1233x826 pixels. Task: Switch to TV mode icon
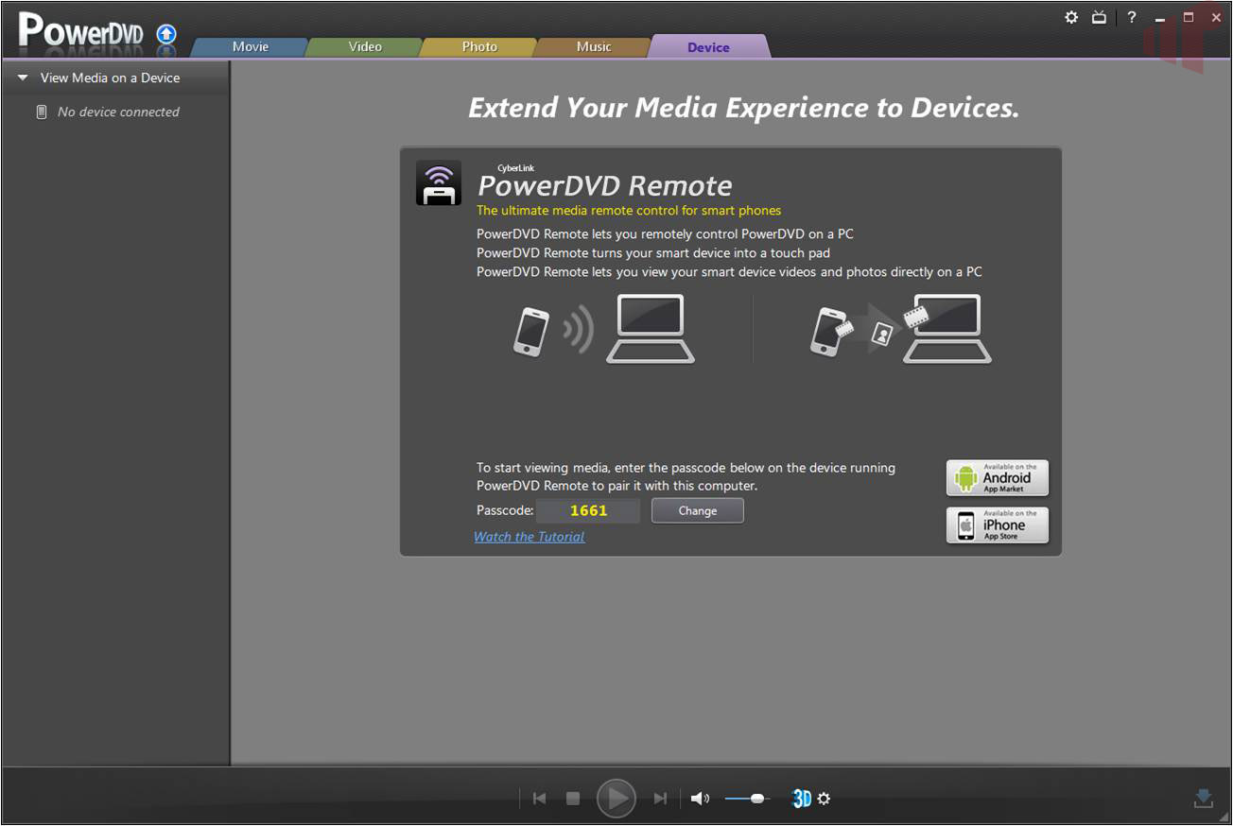[x=1099, y=17]
